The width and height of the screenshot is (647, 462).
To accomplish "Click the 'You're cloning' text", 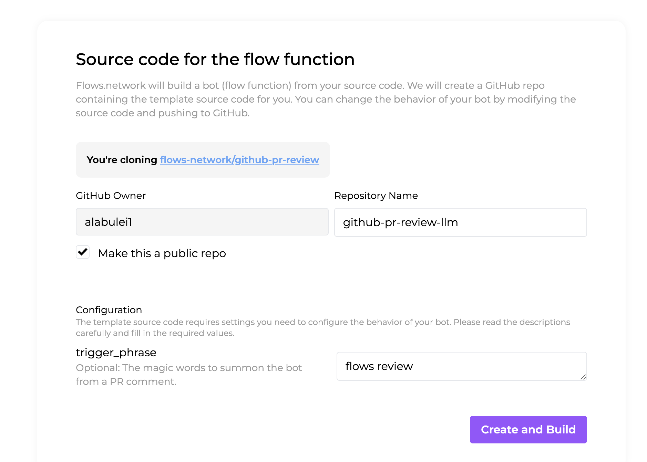I will tap(122, 160).
